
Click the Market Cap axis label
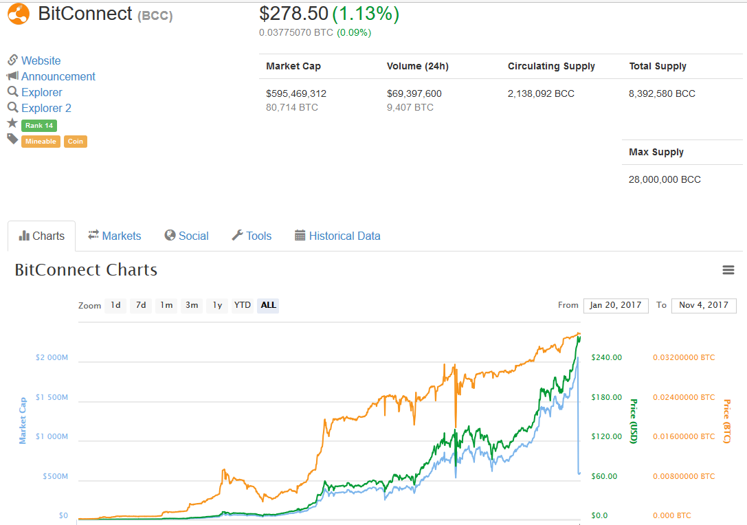pos(23,421)
